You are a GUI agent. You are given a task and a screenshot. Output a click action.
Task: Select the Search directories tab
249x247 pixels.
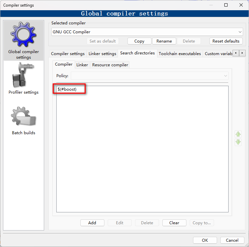(137, 53)
